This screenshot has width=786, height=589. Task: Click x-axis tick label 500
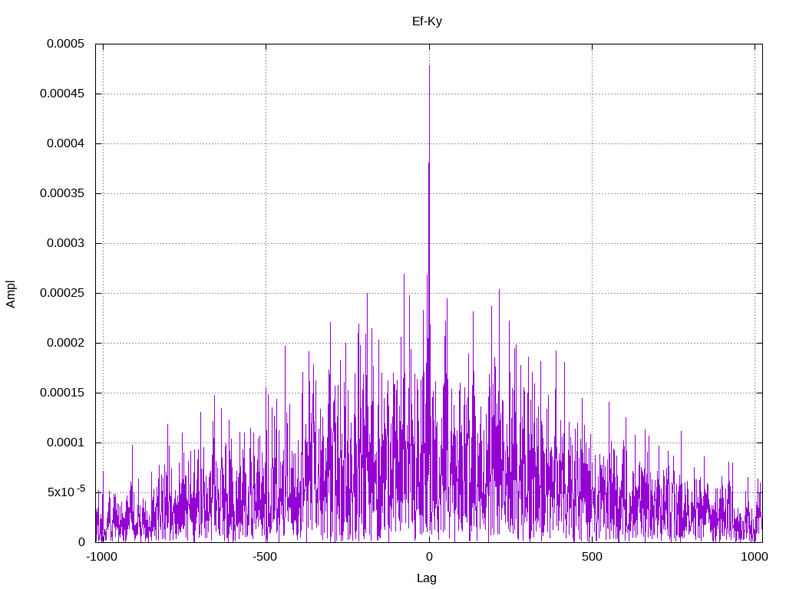[592, 557]
